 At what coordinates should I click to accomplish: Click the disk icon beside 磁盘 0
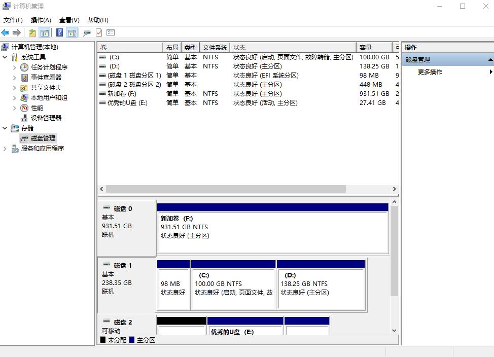108,207
